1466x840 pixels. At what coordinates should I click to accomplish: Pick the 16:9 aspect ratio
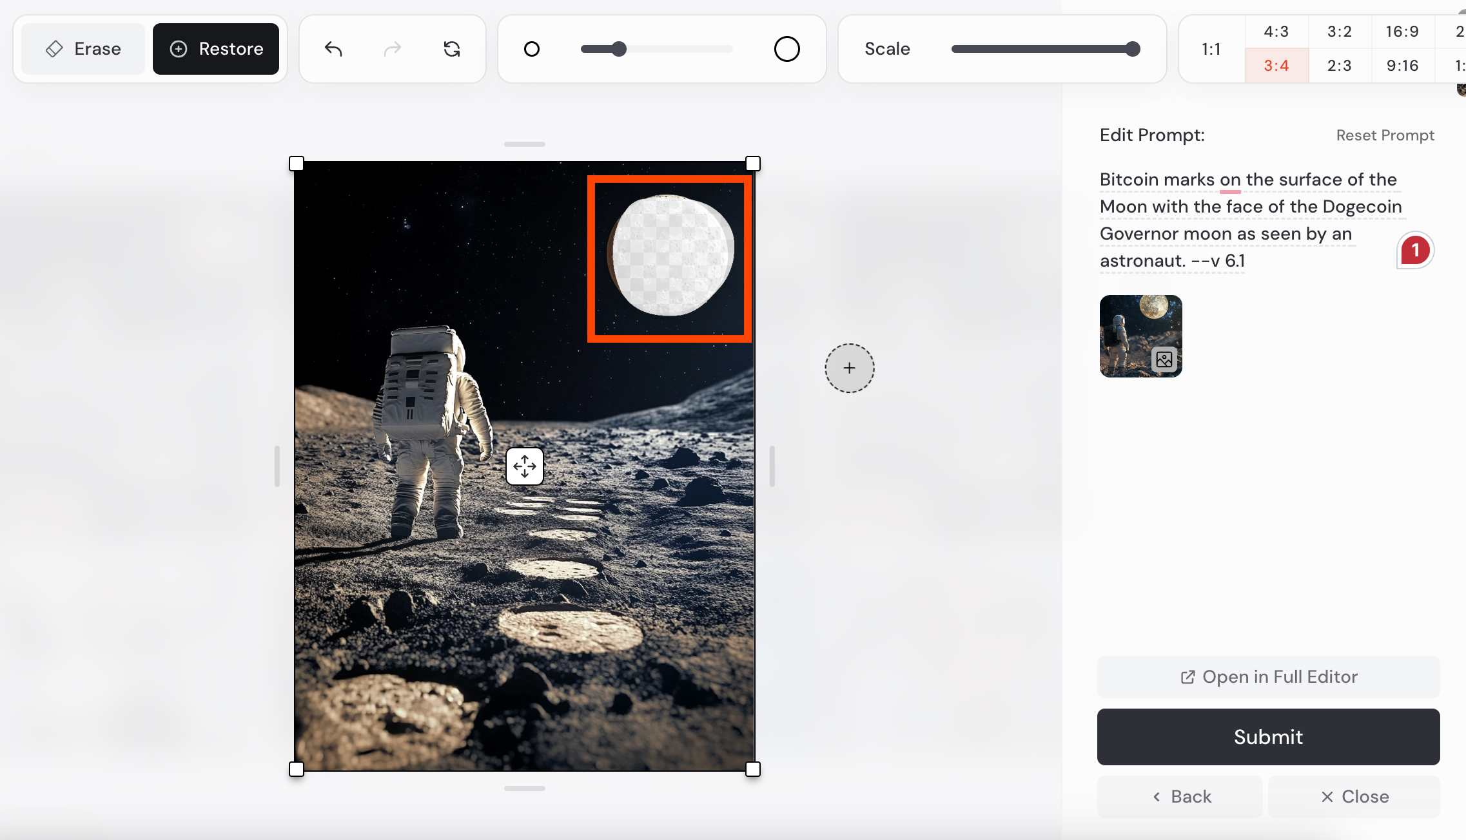(x=1402, y=32)
